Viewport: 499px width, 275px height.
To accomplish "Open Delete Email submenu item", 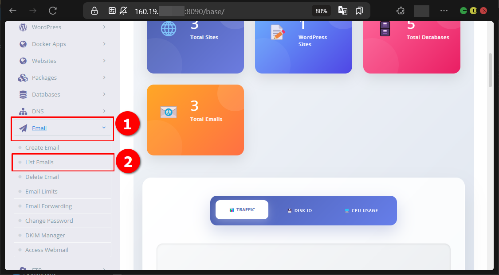I will click(63, 177).
